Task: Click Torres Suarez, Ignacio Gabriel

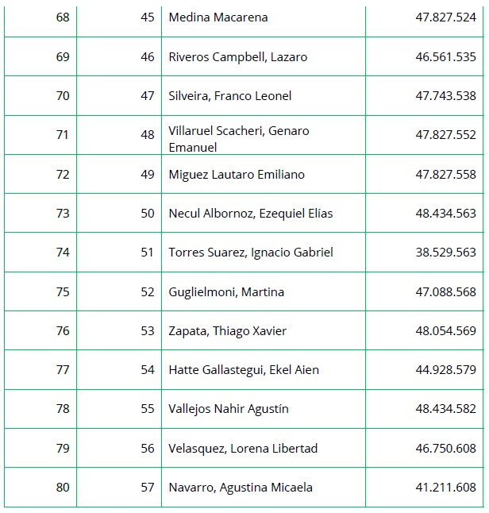Action: (x=251, y=253)
